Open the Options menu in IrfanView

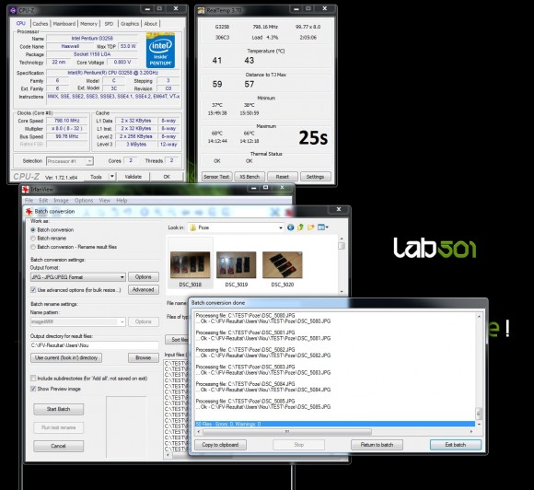click(84, 201)
